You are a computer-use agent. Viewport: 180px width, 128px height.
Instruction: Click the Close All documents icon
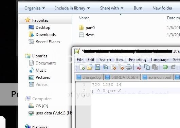click(121, 67)
